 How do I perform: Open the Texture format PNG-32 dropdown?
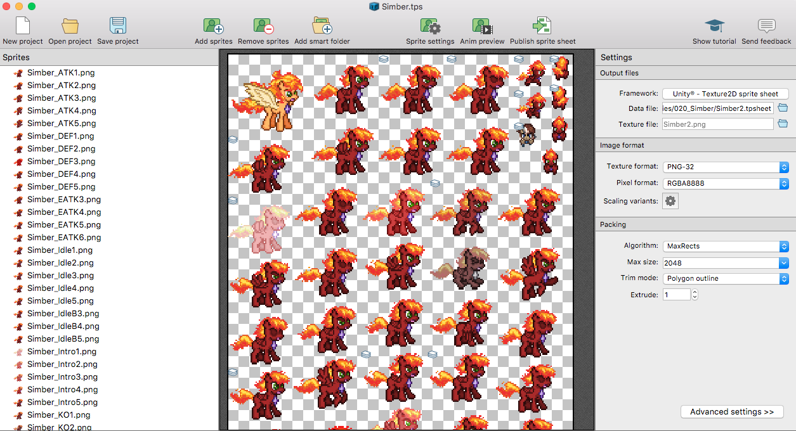pos(726,167)
